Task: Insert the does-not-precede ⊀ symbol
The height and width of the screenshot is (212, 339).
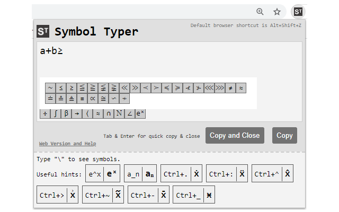Action: point(188,88)
